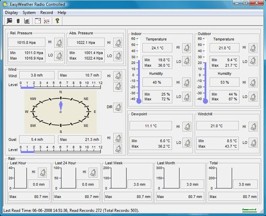This screenshot has width=266, height=216.
Task: Toggle Outdoor Temperature LO alarm bell
Action: [x=253, y=61]
